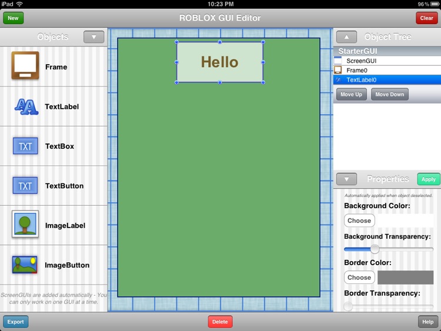This screenshot has height=331, width=441.
Task: Click the left-middle handle of Hello
Action: click(x=176, y=62)
